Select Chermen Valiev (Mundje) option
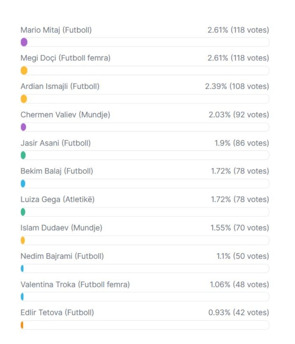 tap(65, 115)
